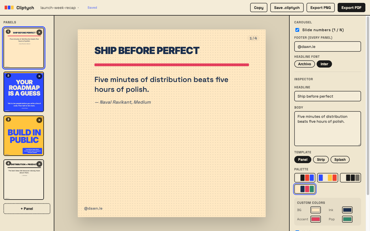Select the Ship Before Perfect panel thumbnail
This screenshot has height=231, width=370.
click(x=24, y=48)
